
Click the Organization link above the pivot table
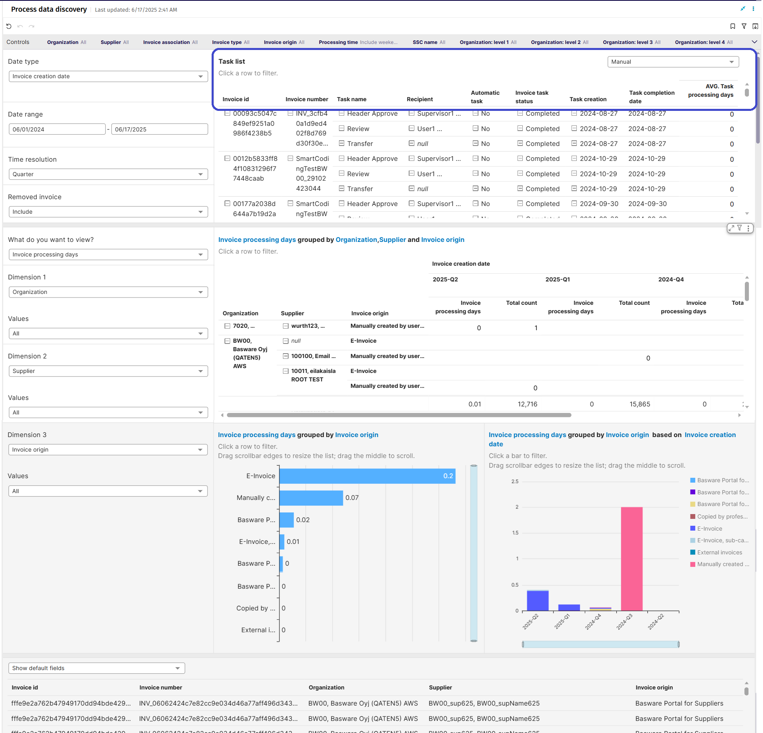click(356, 239)
